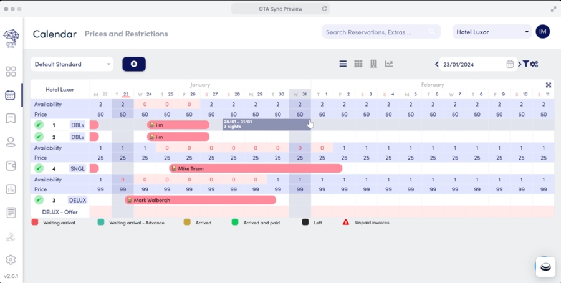Open the Default Standard dropdown

click(72, 64)
